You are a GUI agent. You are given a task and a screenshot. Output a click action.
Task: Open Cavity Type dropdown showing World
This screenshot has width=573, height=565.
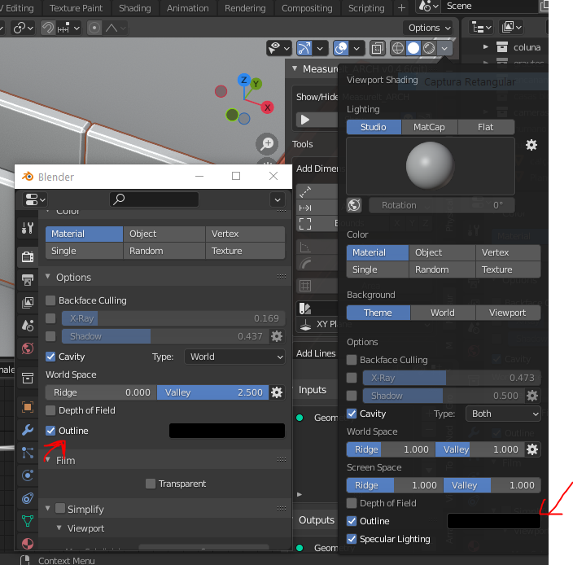(235, 357)
